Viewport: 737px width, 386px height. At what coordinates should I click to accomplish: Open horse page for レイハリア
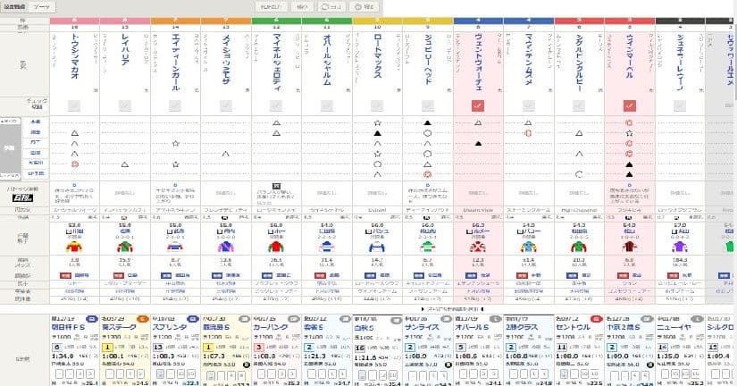(x=125, y=49)
